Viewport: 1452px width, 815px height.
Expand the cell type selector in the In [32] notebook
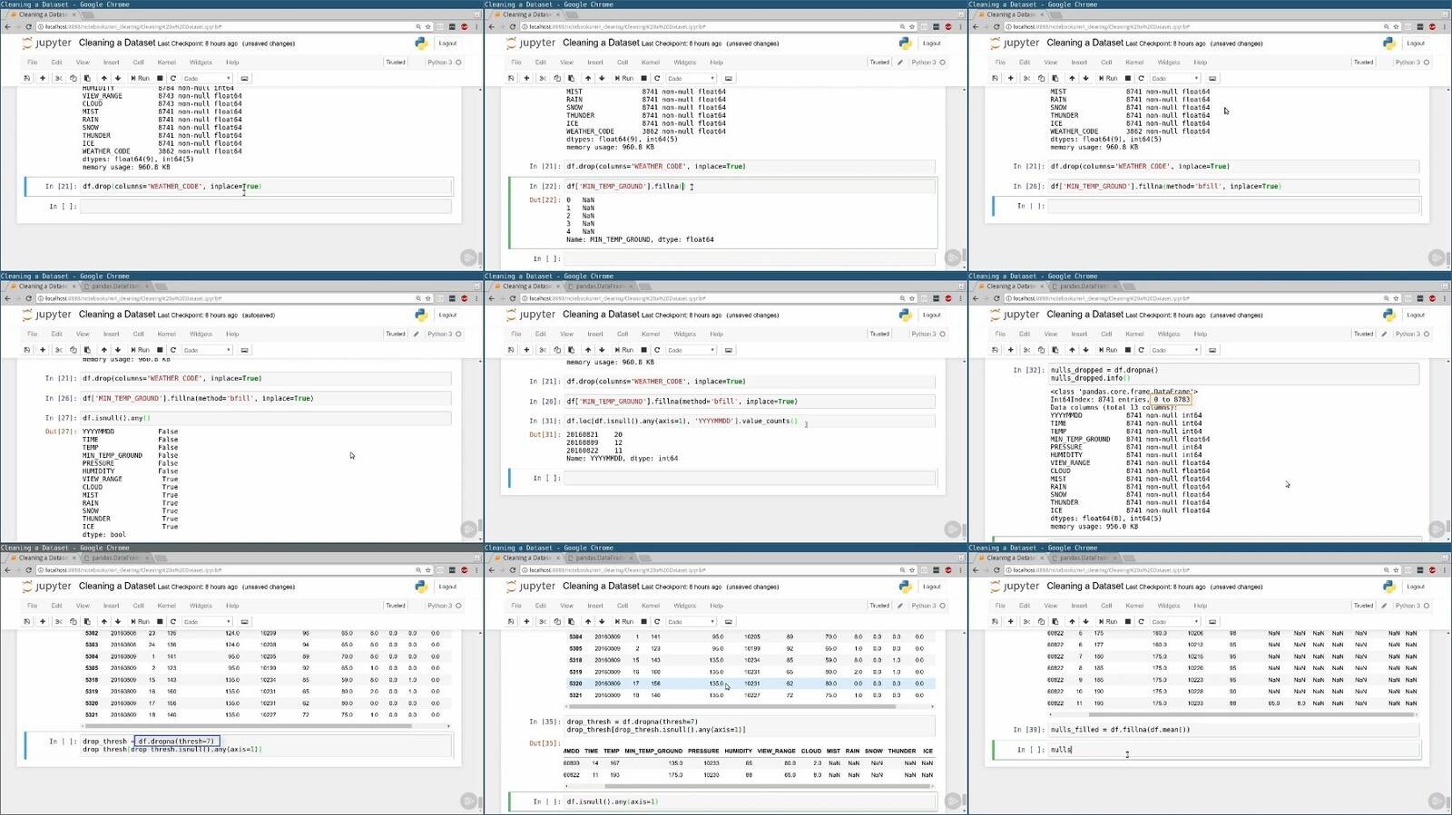click(x=1175, y=350)
